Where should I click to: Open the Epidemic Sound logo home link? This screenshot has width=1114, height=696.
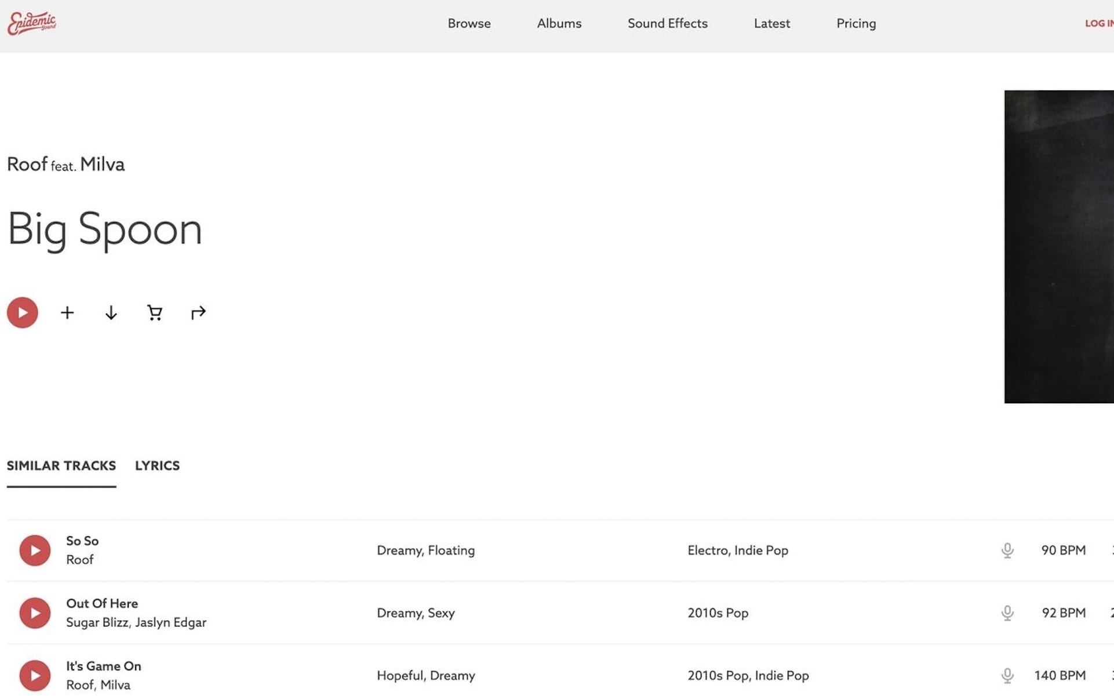click(x=32, y=23)
